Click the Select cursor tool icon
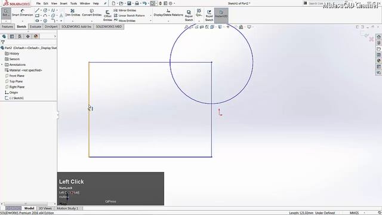382x215 pixels. [152, 4]
